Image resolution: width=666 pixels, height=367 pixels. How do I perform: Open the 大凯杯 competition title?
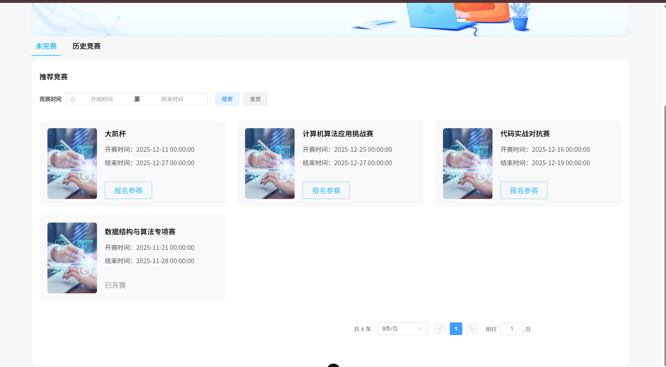(115, 134)
